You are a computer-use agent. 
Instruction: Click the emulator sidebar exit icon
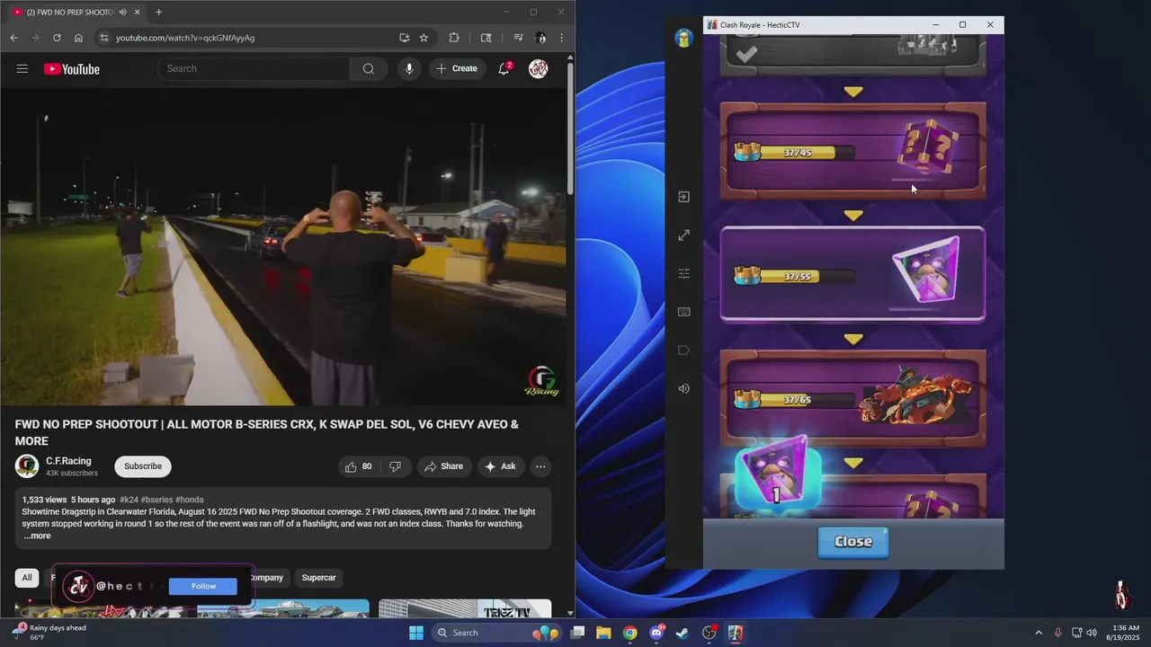click(x=683, y=197)
